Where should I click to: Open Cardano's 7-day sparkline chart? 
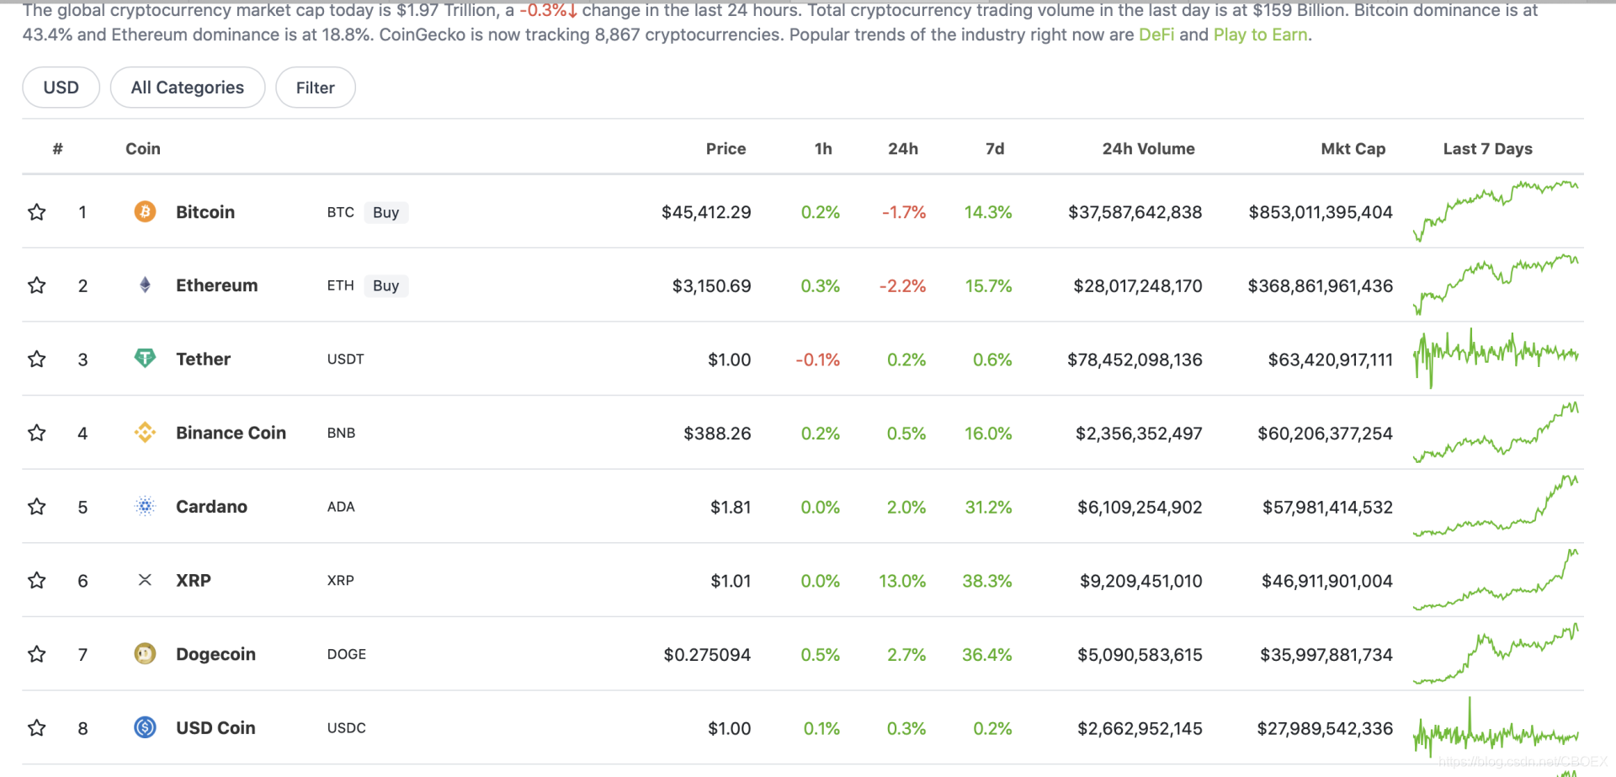pyautogui.click(x=1496, y=505)
